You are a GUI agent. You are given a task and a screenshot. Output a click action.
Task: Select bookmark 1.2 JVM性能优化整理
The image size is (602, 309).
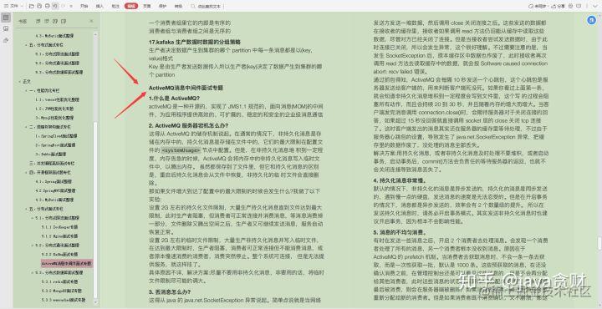point(54,109)
